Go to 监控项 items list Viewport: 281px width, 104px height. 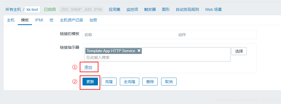point(132,10)
